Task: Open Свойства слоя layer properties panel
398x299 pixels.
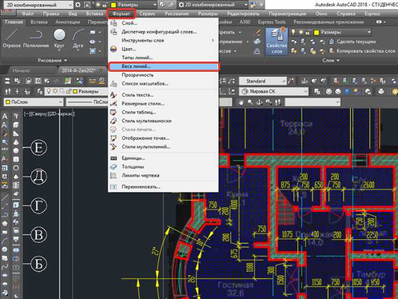Action: (276, 40)
